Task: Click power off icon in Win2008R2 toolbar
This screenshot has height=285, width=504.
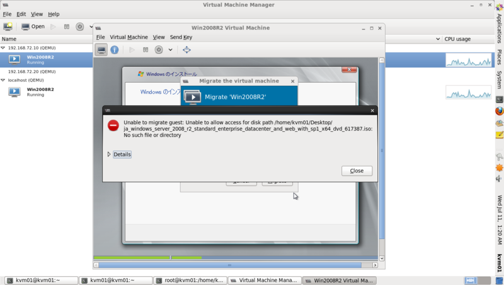Action: 159,50
